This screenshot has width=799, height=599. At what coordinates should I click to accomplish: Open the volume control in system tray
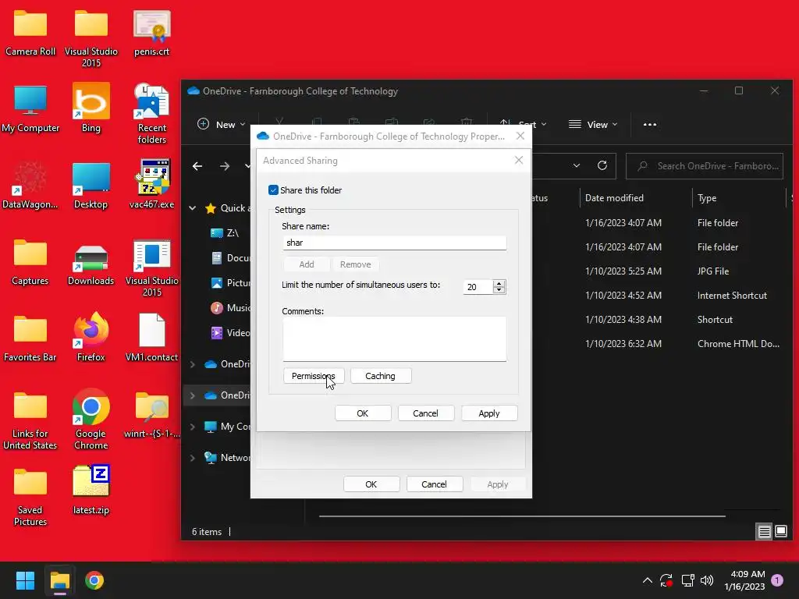[x=707, y=580]
